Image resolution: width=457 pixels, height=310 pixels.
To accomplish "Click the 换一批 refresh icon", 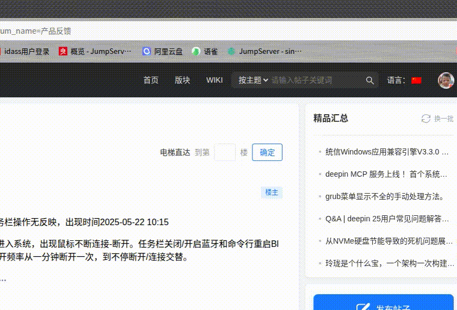I will point(426,119).
